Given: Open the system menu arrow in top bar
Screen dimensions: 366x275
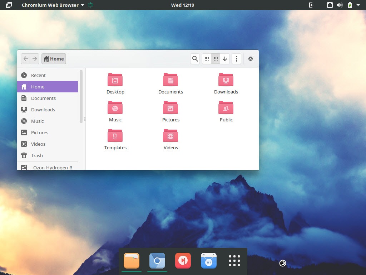Looking at the screenshot, I should pos(358,5).
